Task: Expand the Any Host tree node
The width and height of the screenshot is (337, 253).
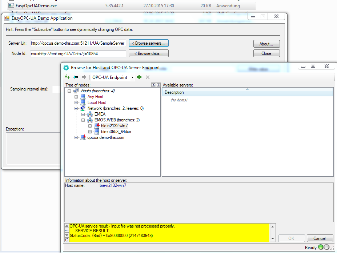Action: [x=76, y=97]
